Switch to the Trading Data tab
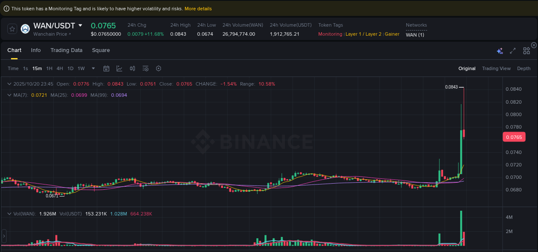 pos(66,50)
